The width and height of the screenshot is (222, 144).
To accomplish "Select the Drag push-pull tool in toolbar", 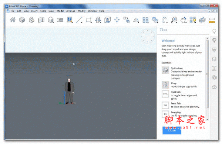I will [98, 20].
